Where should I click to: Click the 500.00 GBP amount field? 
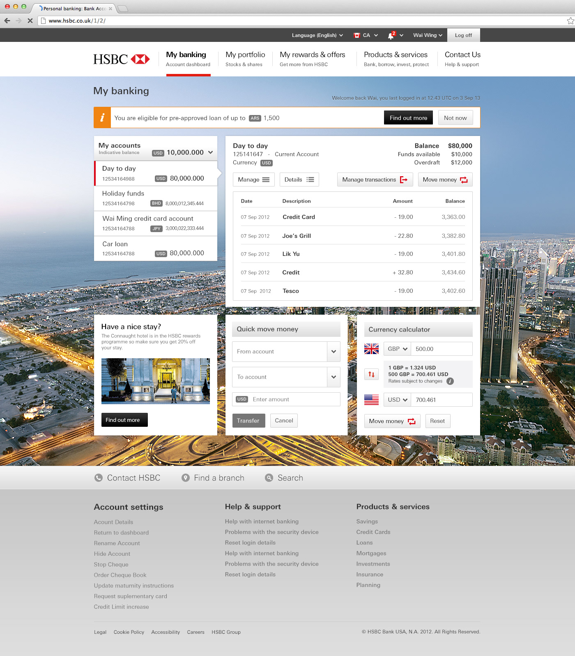[x=442, y=349]
